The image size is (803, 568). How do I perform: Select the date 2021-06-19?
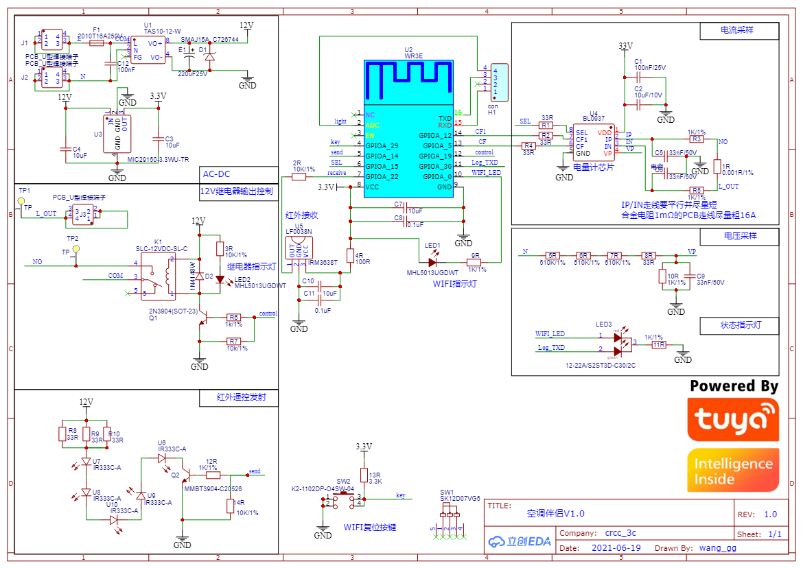coord(616,548)
